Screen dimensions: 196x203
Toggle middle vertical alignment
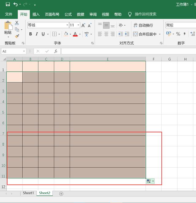[x=106, y=25]
